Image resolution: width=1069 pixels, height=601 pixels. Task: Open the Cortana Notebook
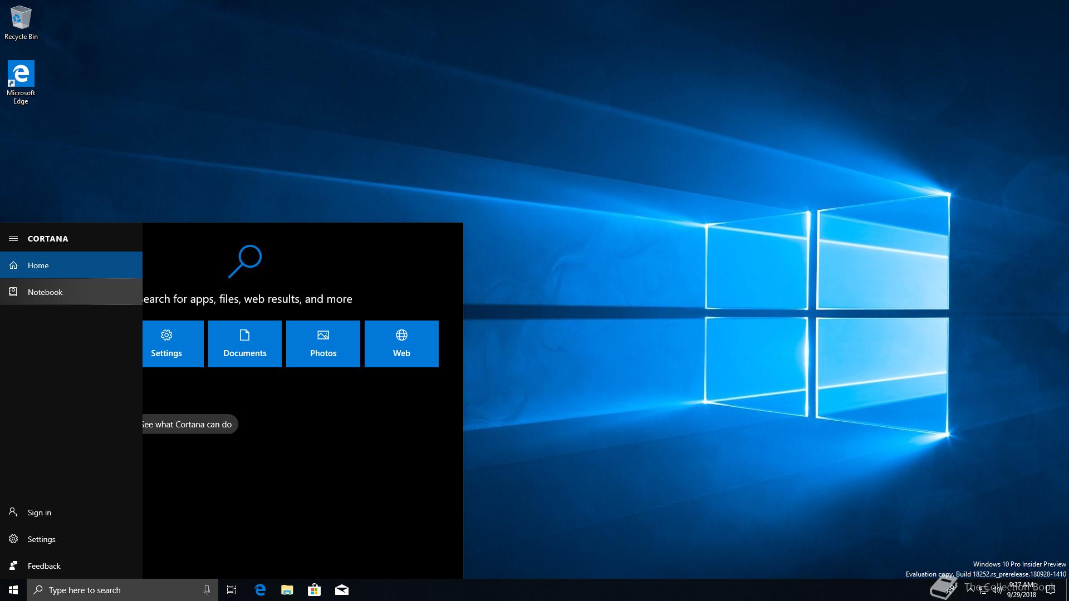[45, 292]
